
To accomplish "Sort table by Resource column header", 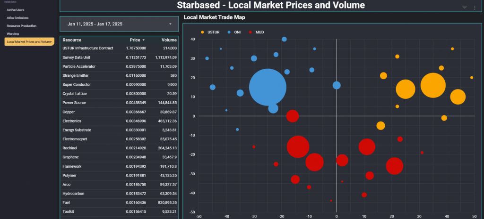I will tap(72, 40).
